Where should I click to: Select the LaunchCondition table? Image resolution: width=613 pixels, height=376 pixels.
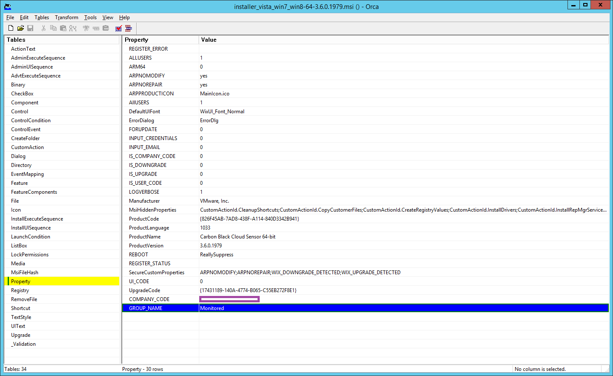pyautogui.click(x=31, y=237)
